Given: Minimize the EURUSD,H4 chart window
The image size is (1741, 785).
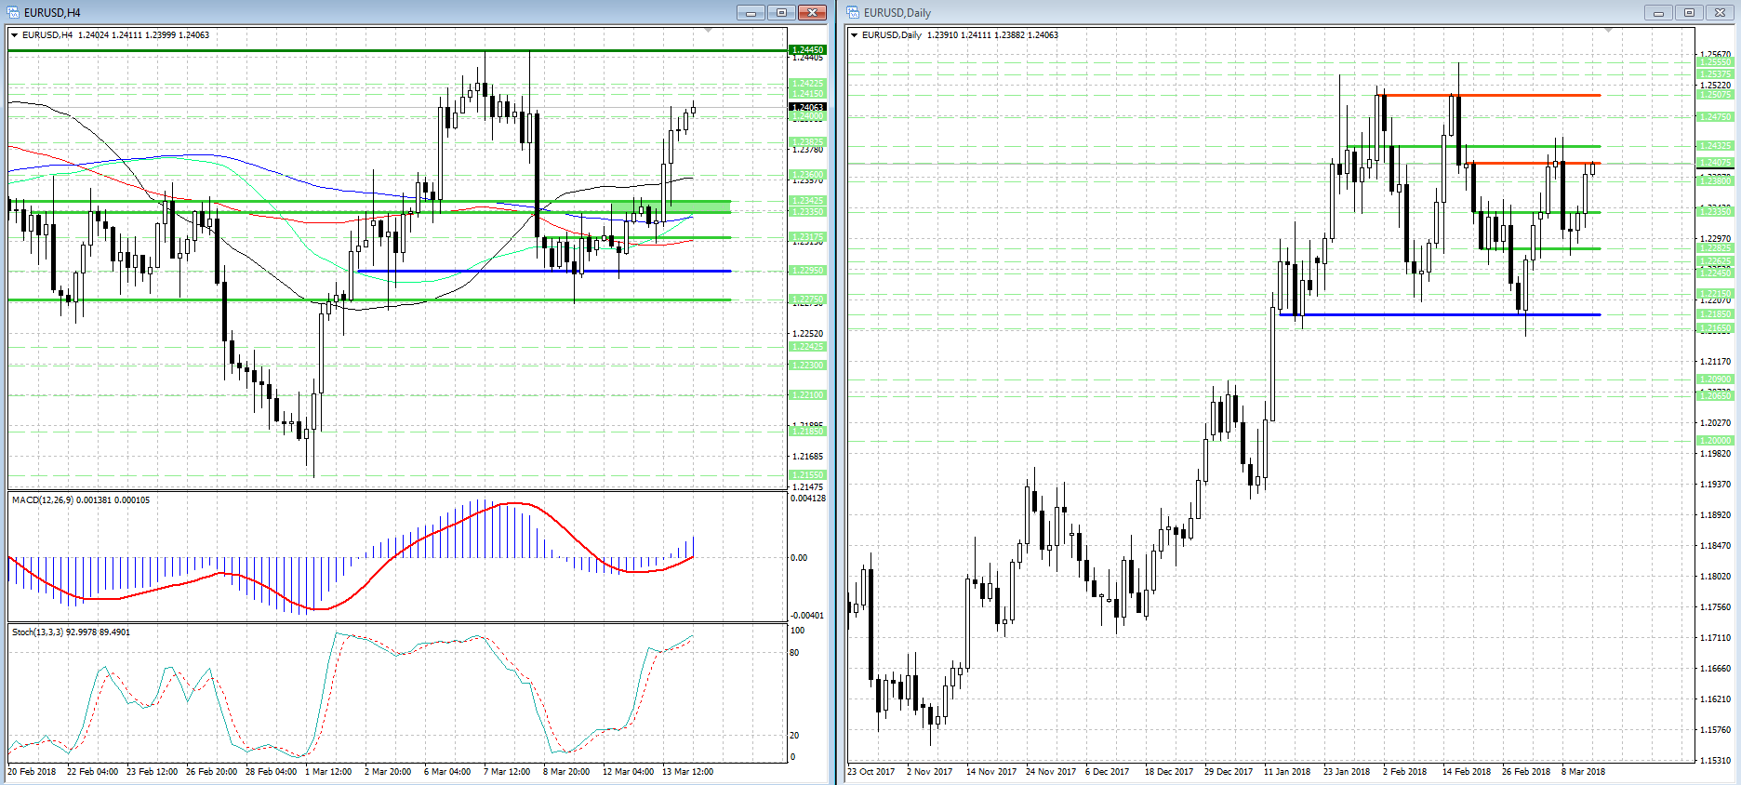Looking at the screenshot, I should click(750, 12).
